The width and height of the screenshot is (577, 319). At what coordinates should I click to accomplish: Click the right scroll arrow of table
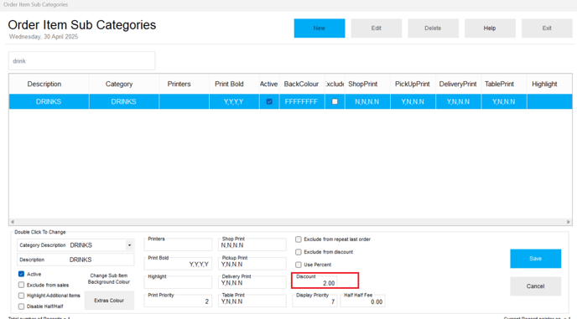click(x=569, y=222)
